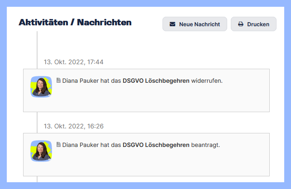Click the printer icon on Drucken
This screenshot has height=189, width=291.
241,24
